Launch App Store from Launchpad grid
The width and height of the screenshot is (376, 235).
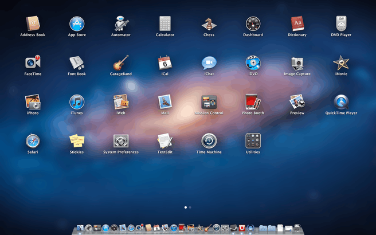coord(77,23)
